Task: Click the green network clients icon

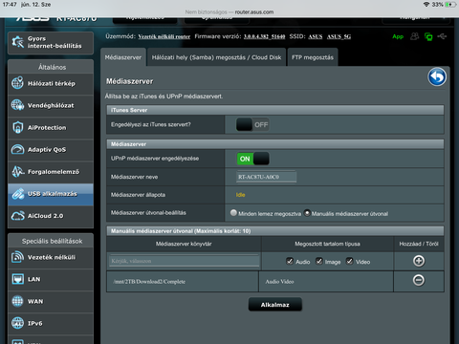Action: [428, 36]
